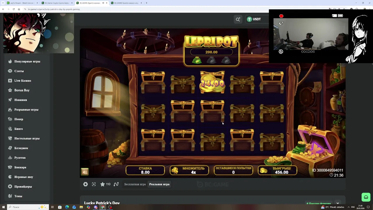Open the browser home page
Screen dimensions: 373x210
[19, 9]
